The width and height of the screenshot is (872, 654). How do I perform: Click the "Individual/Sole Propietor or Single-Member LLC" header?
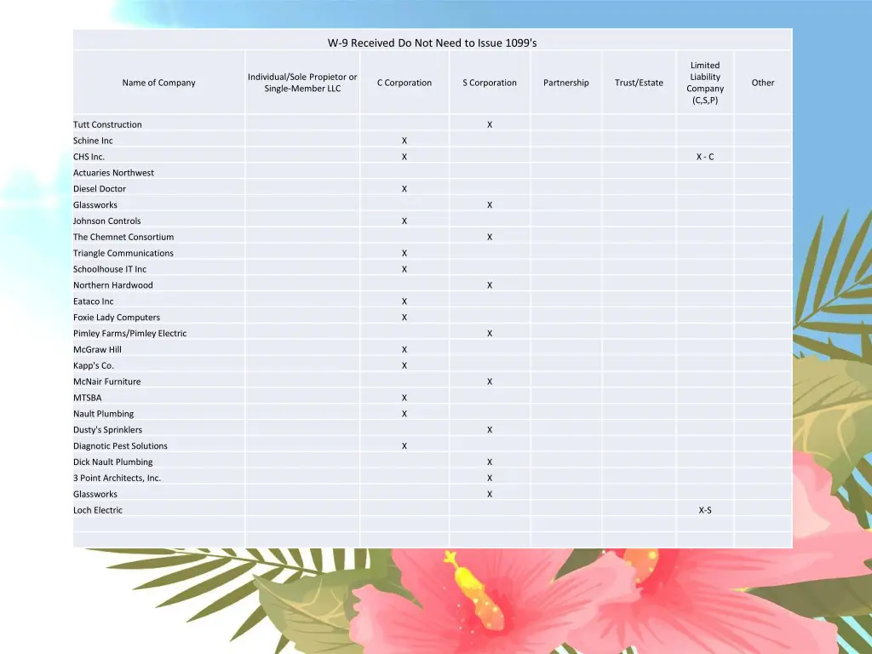pyautogui.click(x=302, y=83)
